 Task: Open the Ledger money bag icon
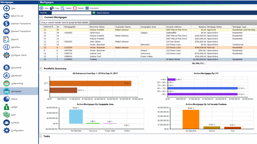point(7,107)
